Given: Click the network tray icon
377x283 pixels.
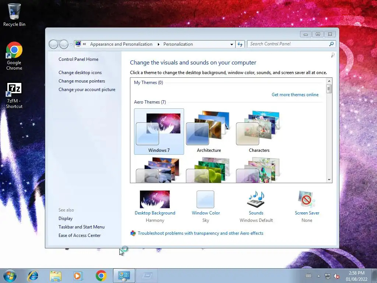Looking at the screenshot, I should point(327,276).
